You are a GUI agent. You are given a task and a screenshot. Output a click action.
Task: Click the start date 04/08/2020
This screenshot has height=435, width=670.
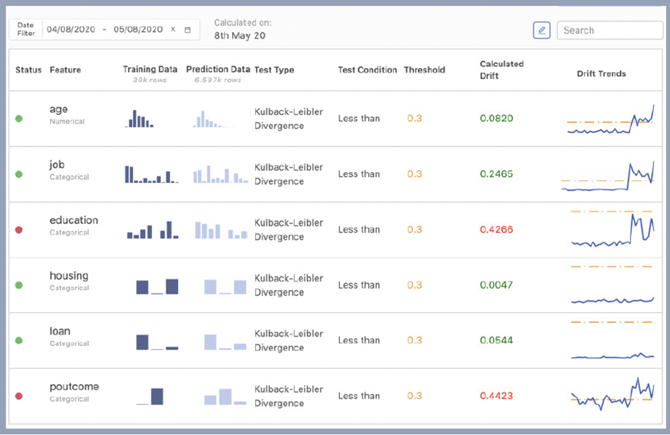click(71, 29)
